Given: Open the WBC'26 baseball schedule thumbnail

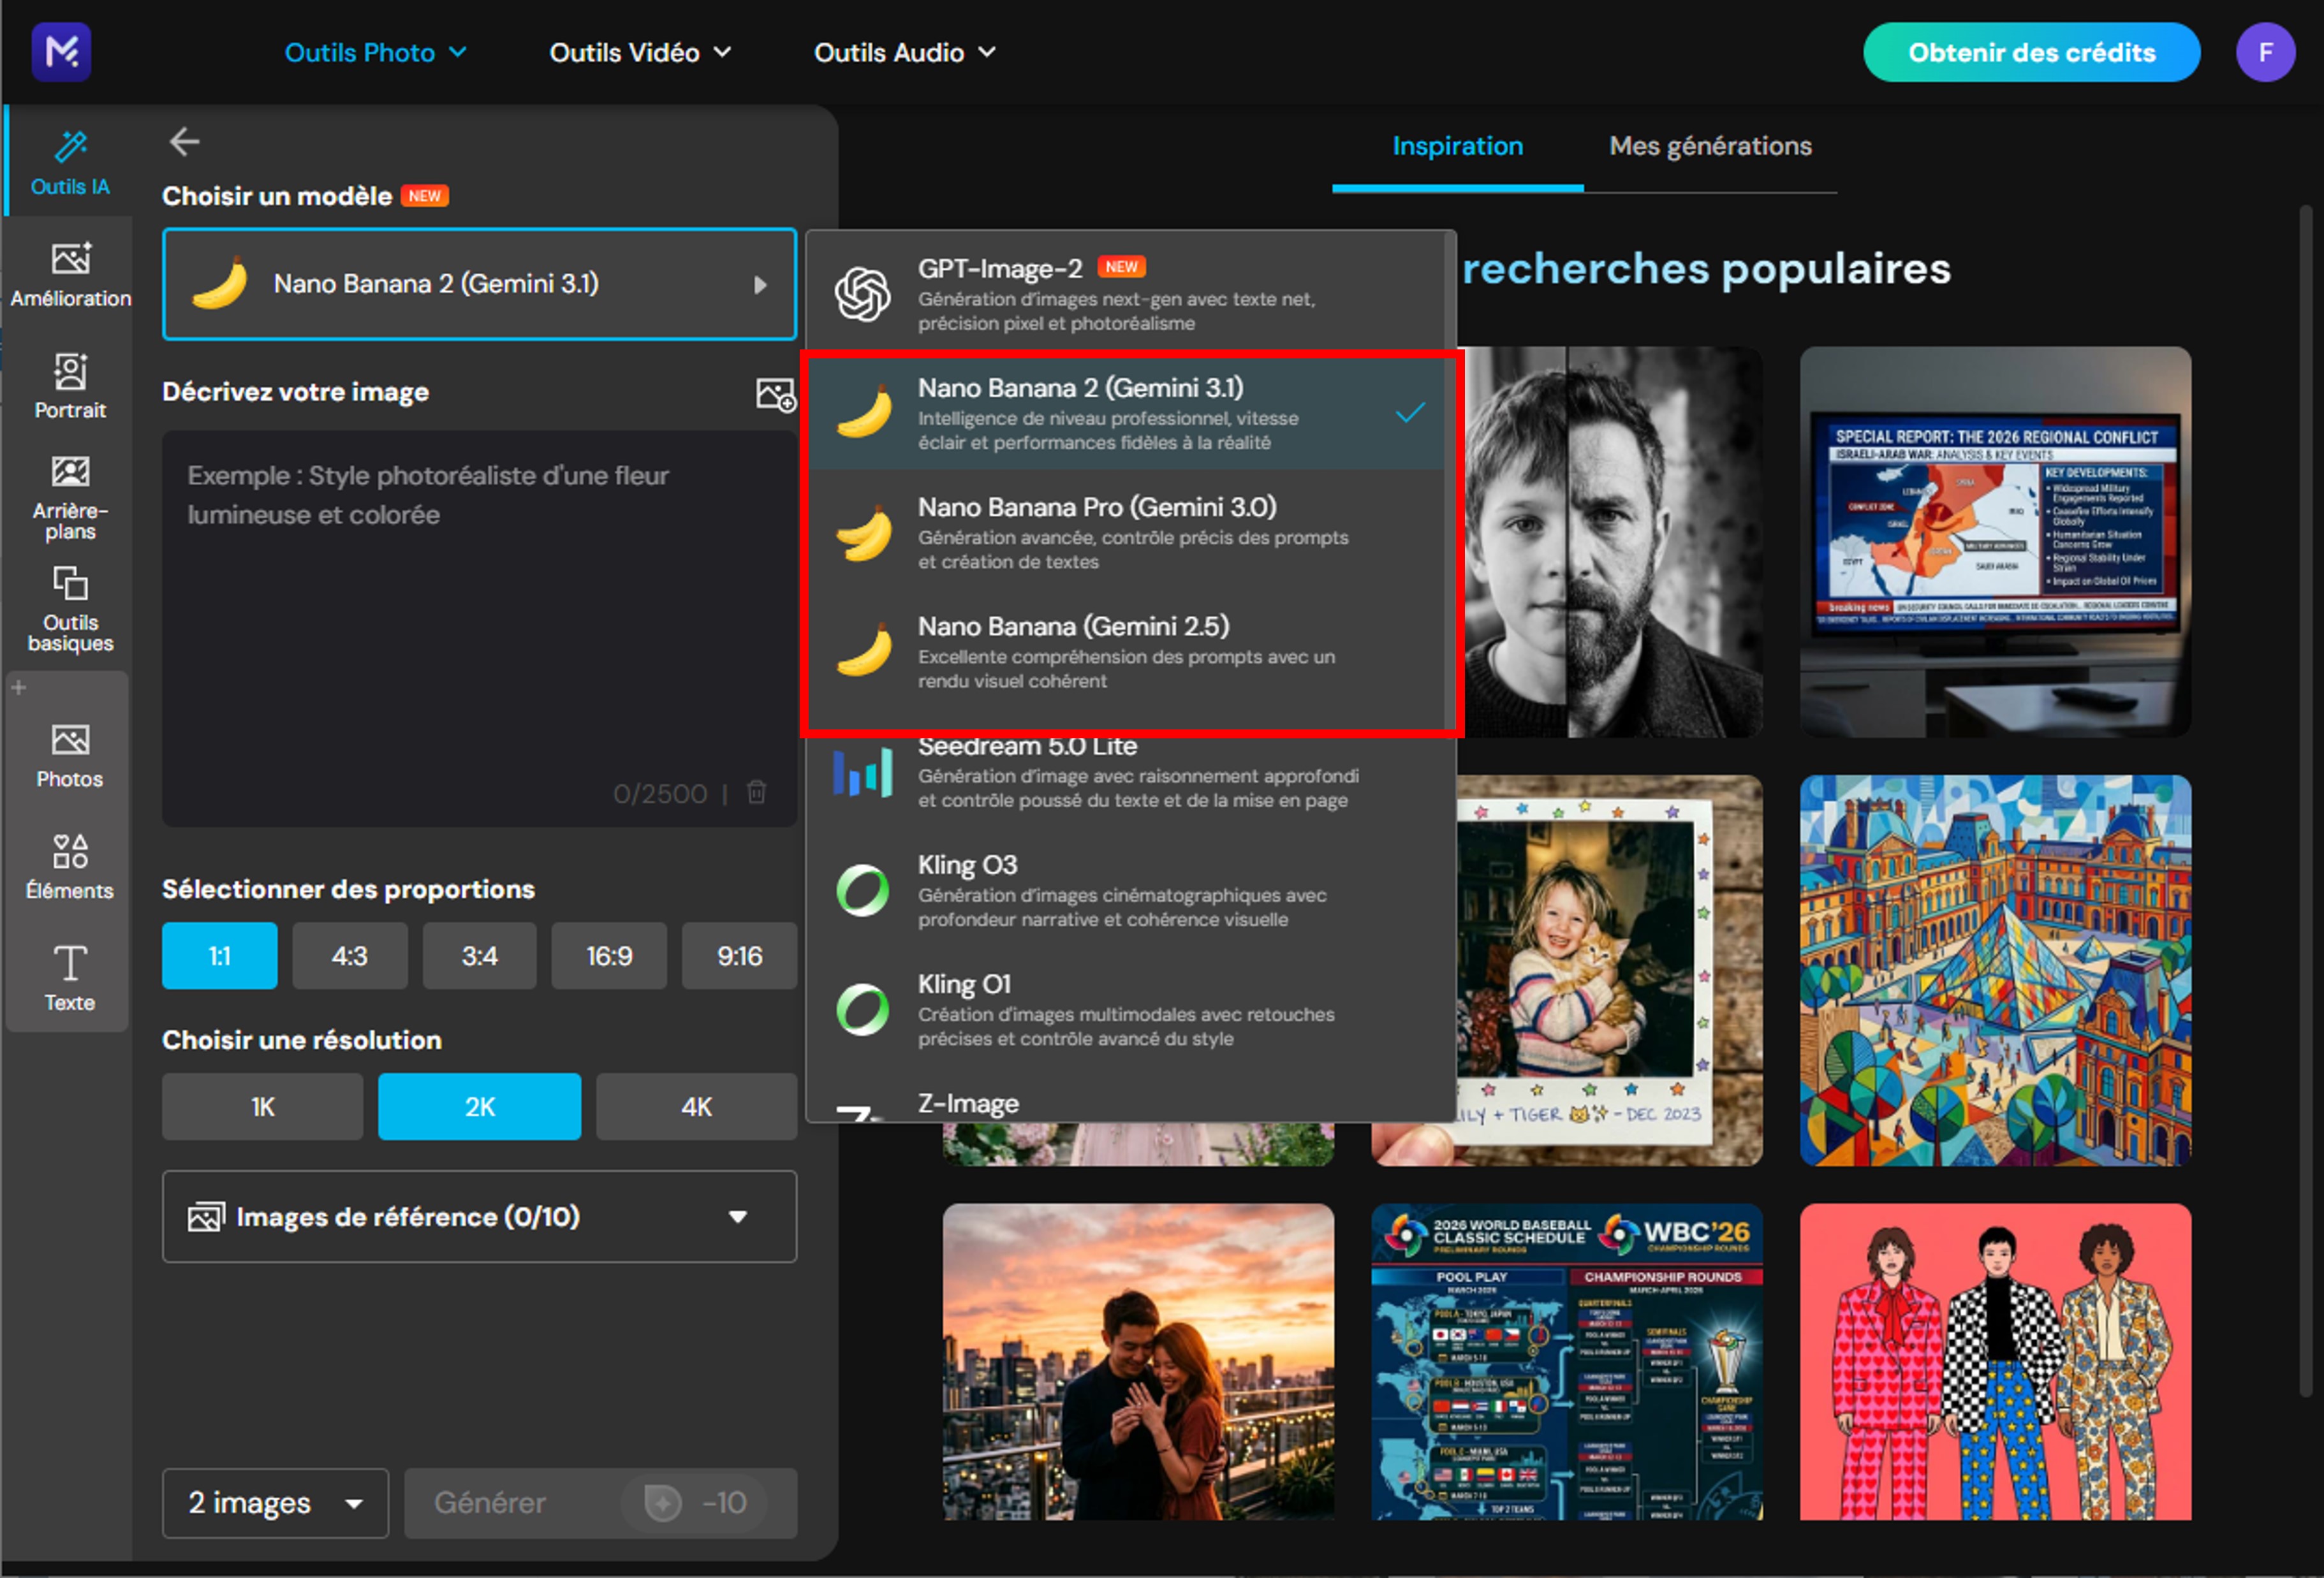Looking at the screenshot, I should coord(1566,1361).
